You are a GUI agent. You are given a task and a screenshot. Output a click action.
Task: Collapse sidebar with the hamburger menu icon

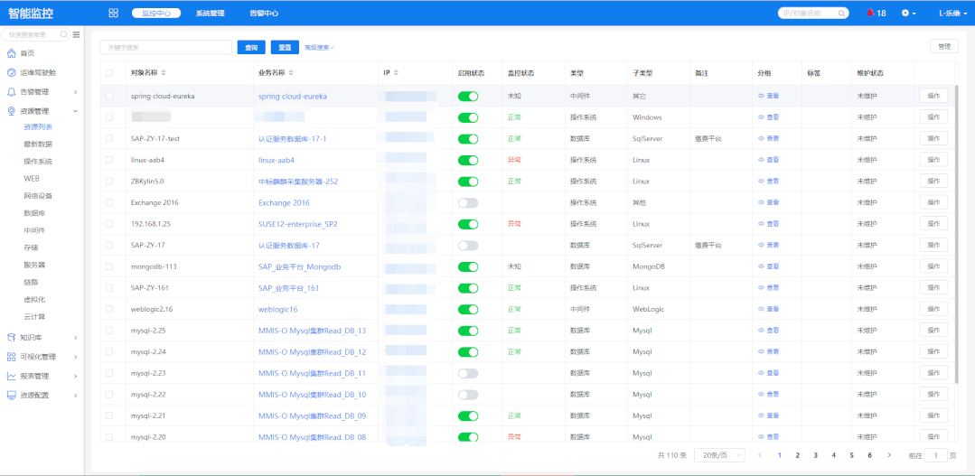point(77,35)
